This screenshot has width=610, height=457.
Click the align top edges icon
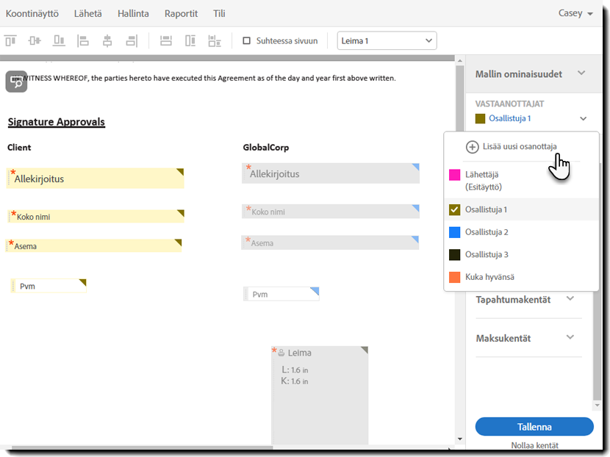tap(11, 40)
